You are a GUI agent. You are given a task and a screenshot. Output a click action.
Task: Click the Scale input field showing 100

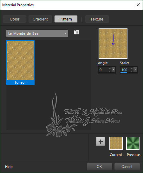pyautogui.click(x=125, y=70)
